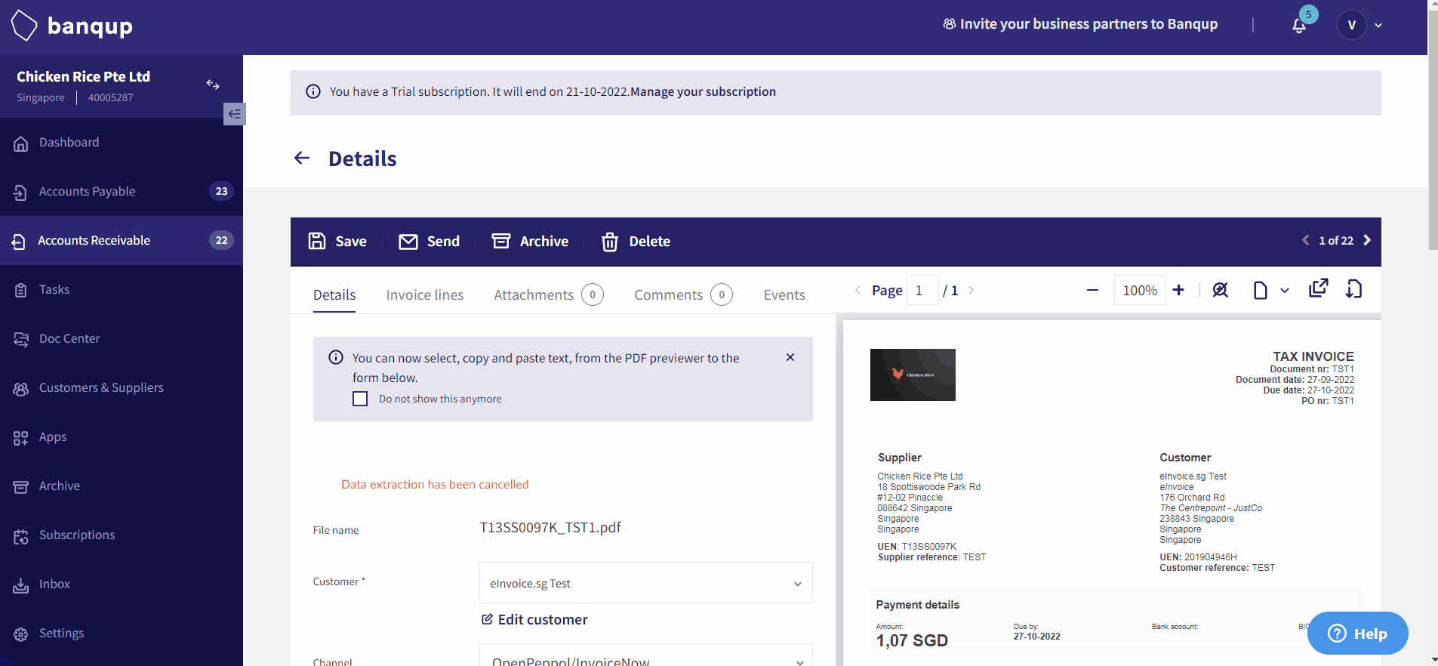Switch to the Events tab
The width and height of the screenshot is (1438, 666).
[784, 294]
